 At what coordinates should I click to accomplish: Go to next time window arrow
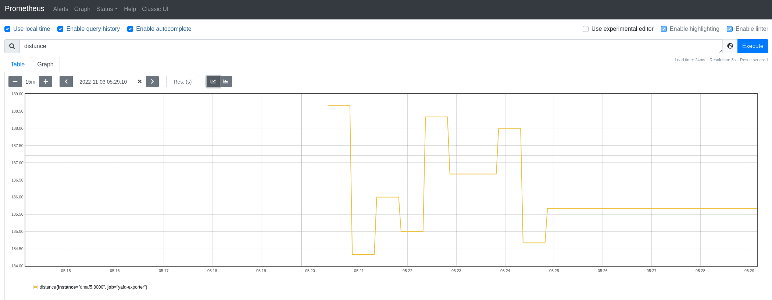(x=152, y=81)
